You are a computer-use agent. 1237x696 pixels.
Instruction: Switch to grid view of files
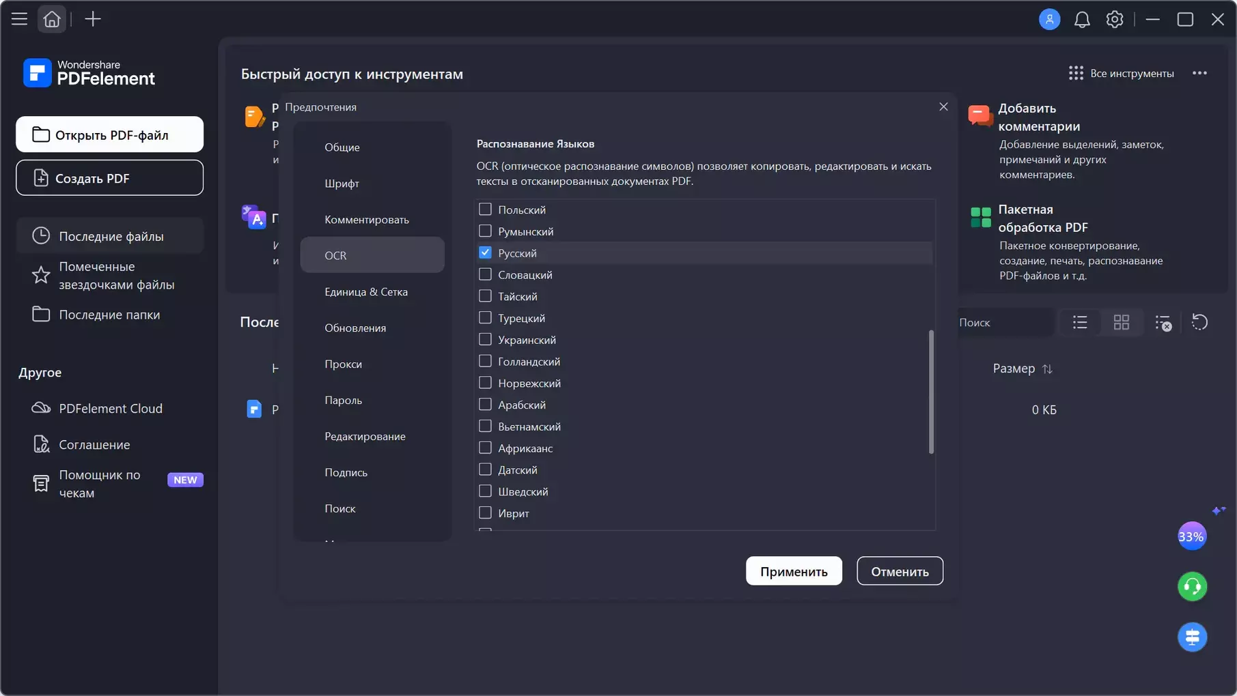click(1121, 322)
